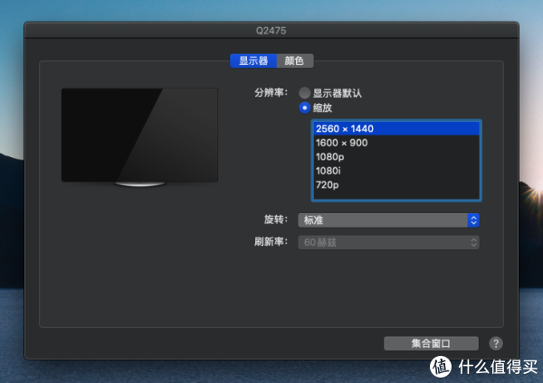
Task: Click the 旋转 label text
Action: [x=274, y=220]
